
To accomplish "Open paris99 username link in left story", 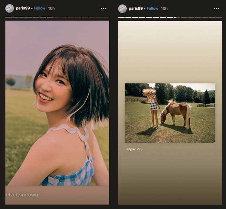I will [x=23, y=8].
